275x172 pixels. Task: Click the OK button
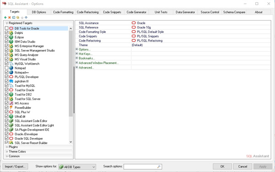coord(222,167)
